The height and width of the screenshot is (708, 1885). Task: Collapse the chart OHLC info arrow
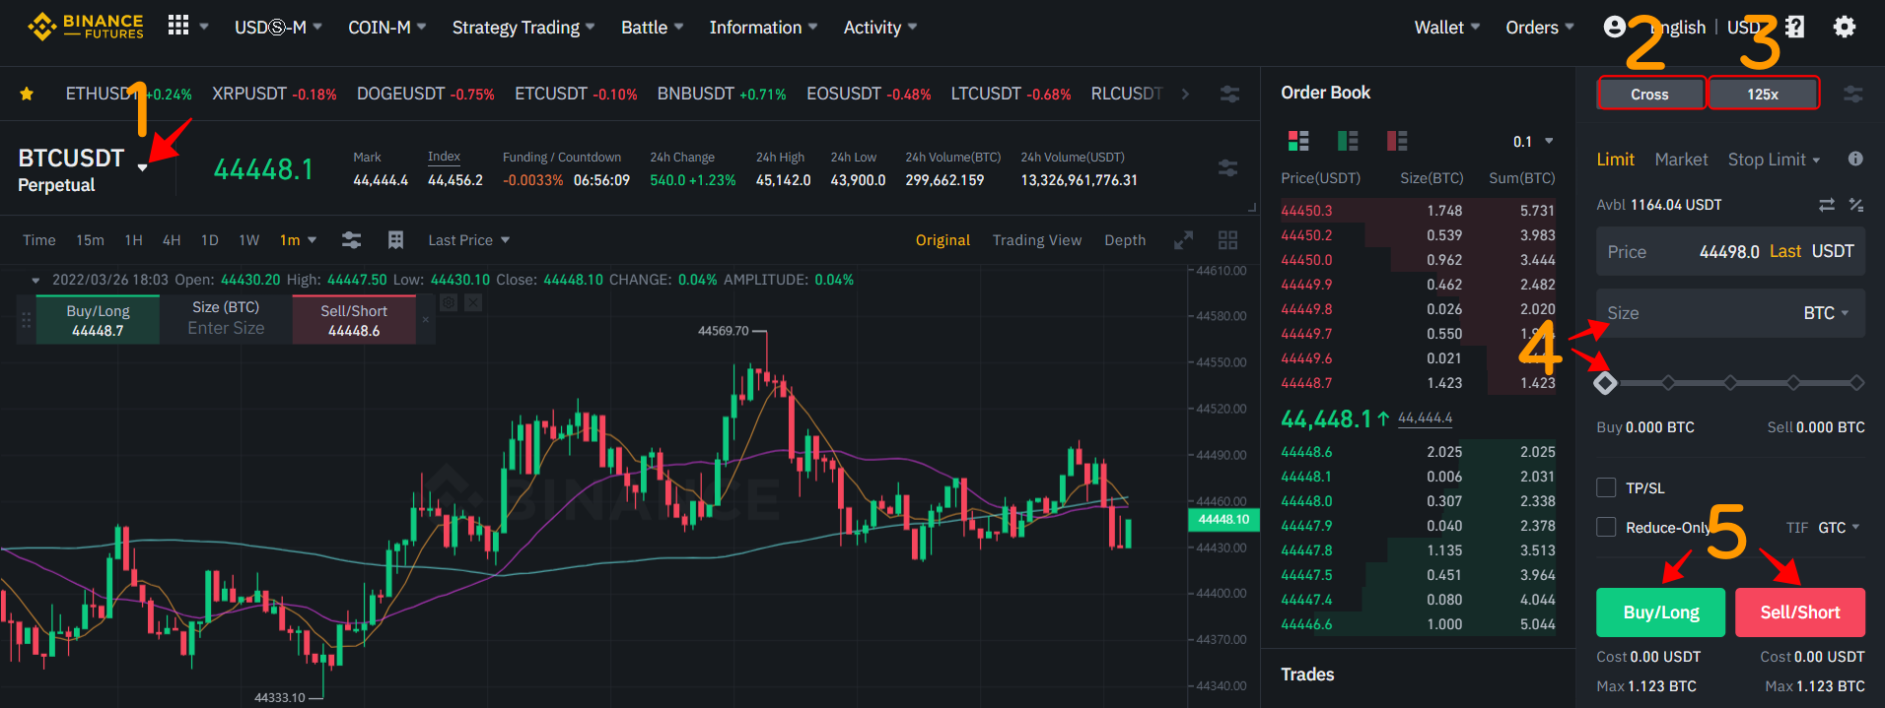(x=35, y=281)
